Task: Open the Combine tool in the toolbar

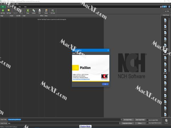Action: tap(34, 11)
